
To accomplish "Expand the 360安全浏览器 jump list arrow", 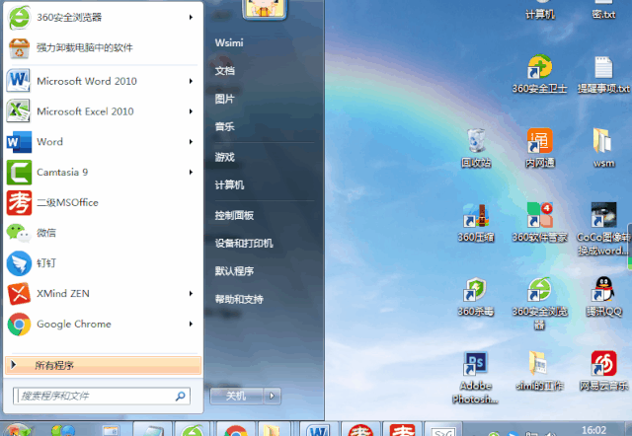I will (x=191, y=18).
